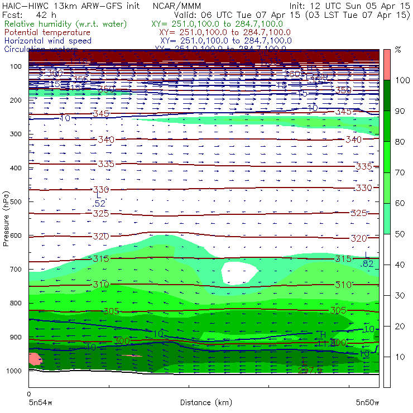Select the "700" pressure axis tick label

(x=16, y=270)
